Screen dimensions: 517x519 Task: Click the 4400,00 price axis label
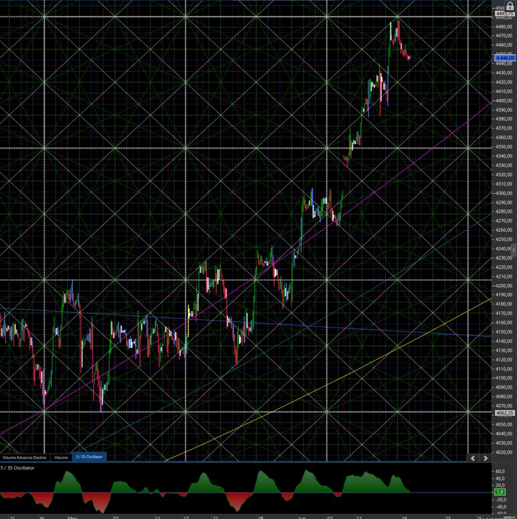tap(504, 101)
